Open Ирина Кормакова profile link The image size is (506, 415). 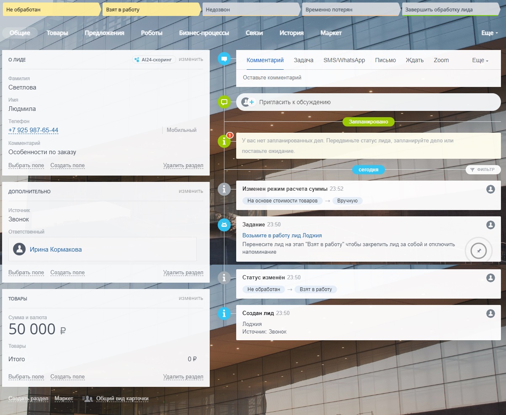click(55, 250)
